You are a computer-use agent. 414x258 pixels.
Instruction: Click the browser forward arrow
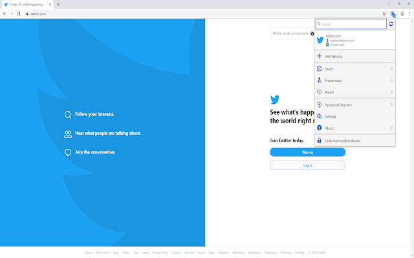coord(12,14)
